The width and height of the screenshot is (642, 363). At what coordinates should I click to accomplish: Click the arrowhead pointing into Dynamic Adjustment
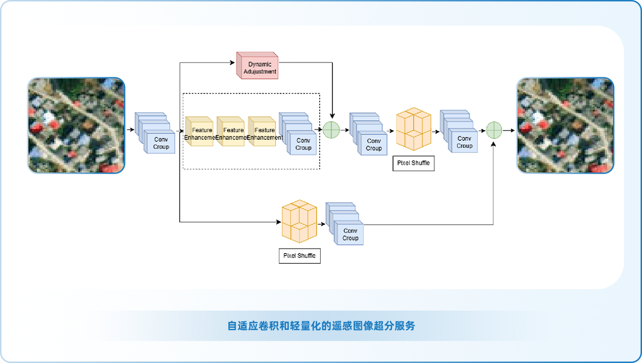233,62
